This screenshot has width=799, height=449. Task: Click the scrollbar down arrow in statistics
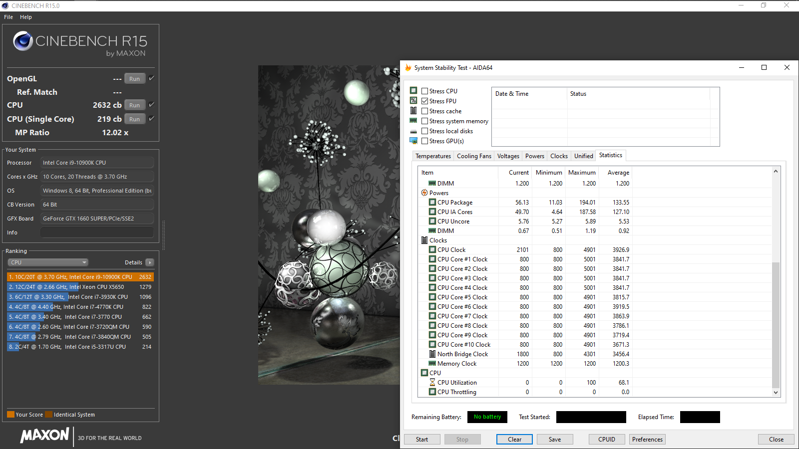(x=776, y=393)
